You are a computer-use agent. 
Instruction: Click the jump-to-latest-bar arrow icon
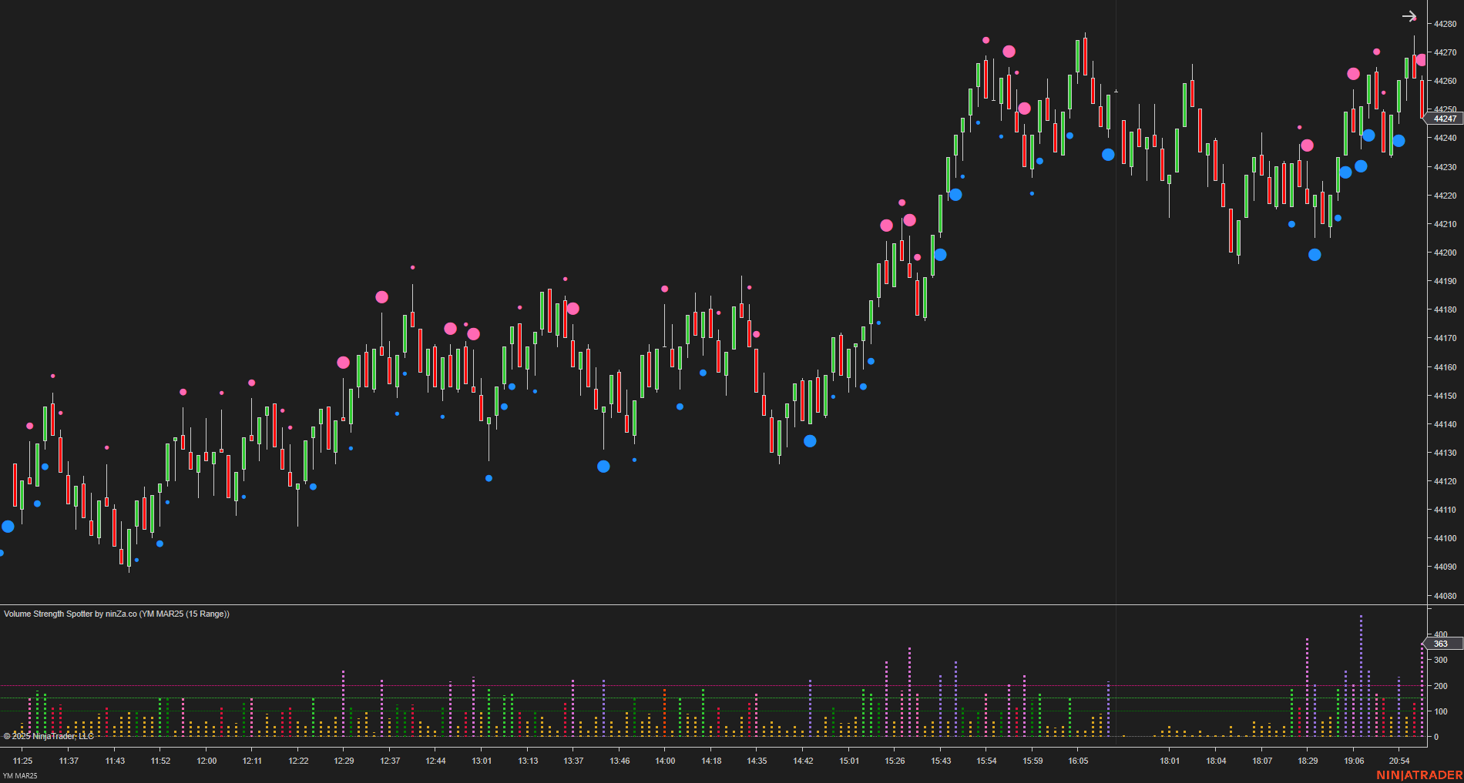1410,17
